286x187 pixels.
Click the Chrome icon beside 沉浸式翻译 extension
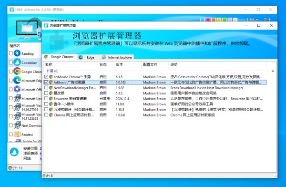[51, 110]
